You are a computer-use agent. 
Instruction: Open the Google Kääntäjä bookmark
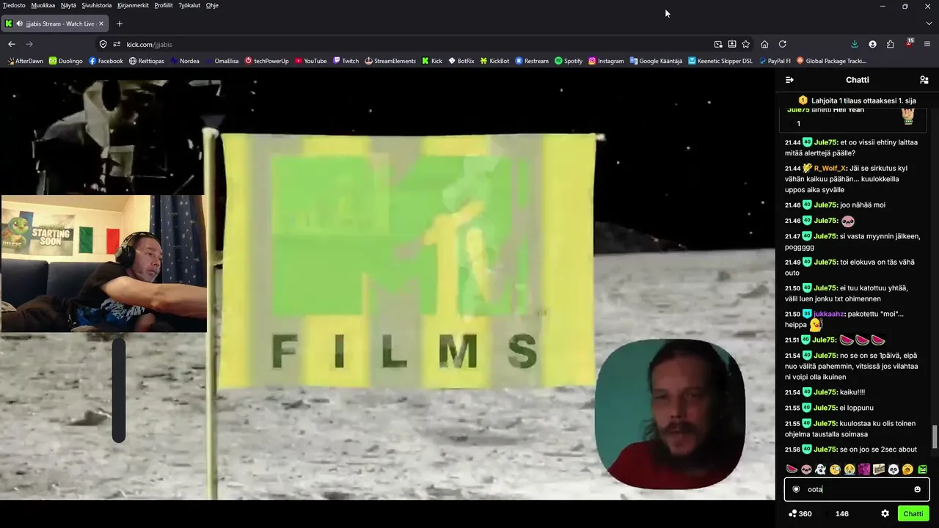click(656, 61)
